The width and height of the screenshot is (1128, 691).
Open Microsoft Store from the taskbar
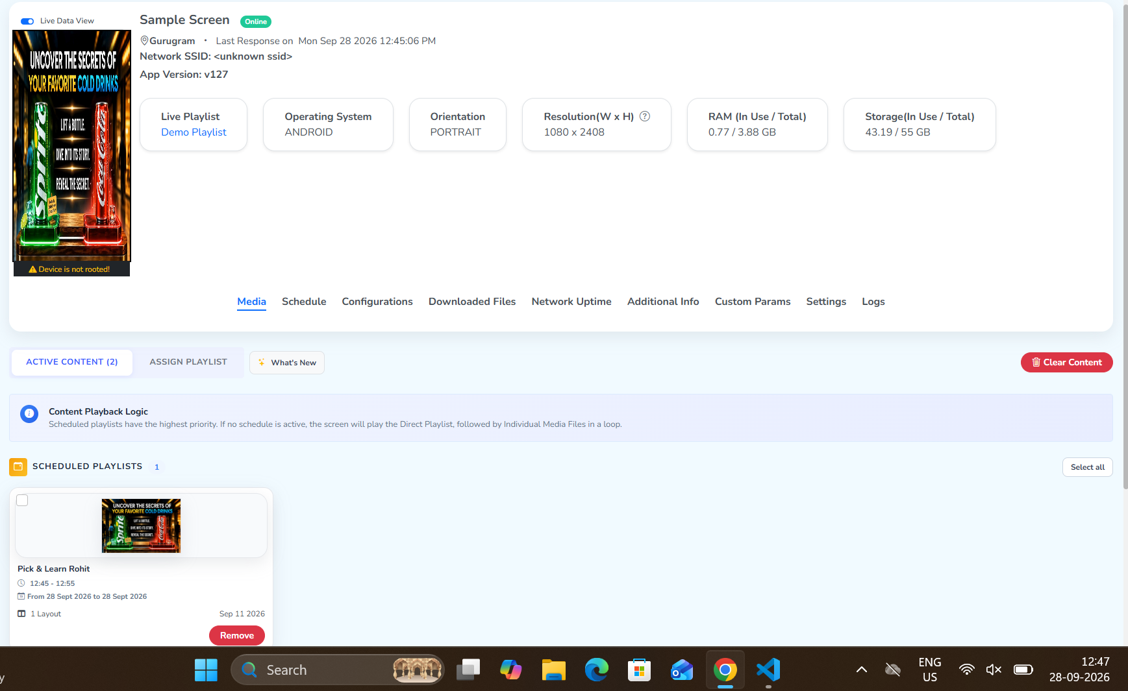point(639,670)
